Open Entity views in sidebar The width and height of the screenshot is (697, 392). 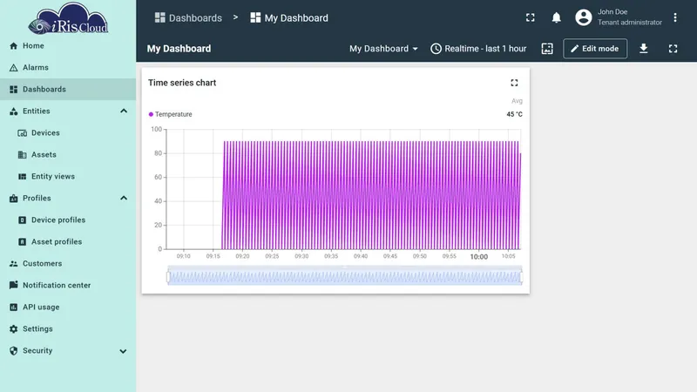pos(68,177)
